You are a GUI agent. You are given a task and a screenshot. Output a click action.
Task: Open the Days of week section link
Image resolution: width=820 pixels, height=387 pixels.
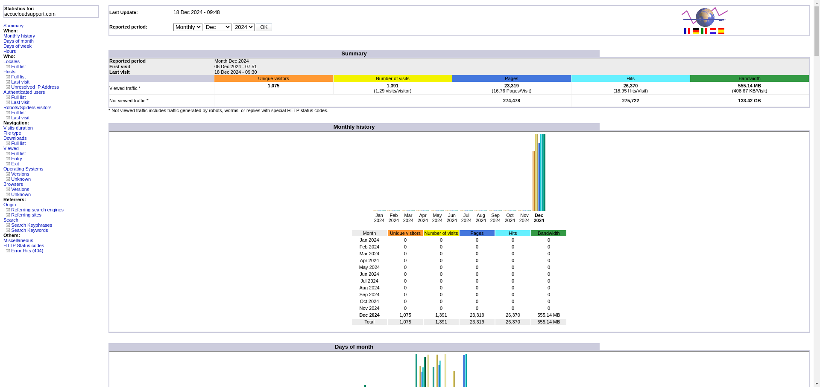[18, 46]
